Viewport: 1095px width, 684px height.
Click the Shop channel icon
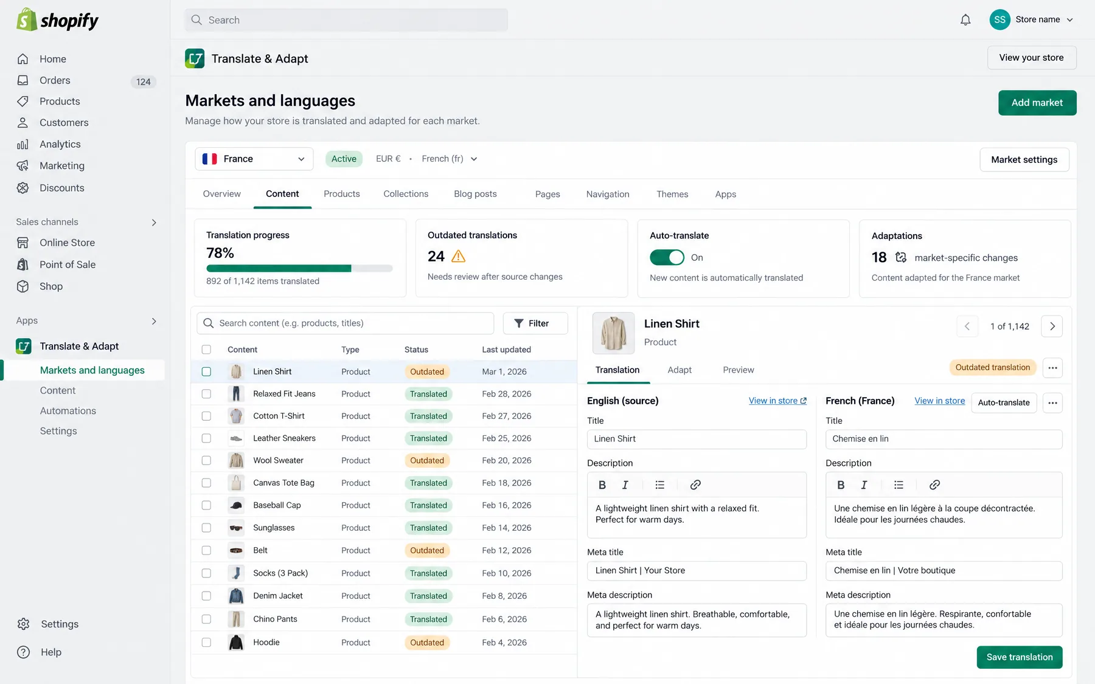tap(23, 286)
